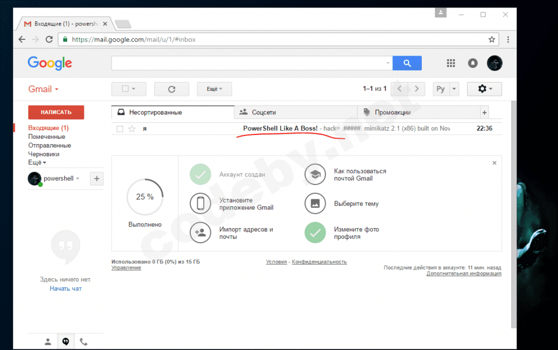Click the How to use Gmail graduation icon

(x=316, y=175)
